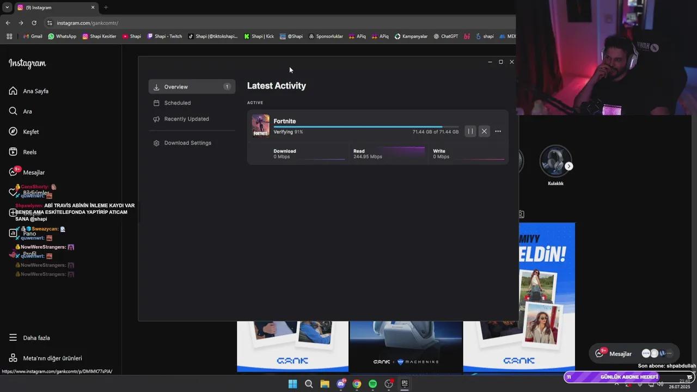Click the site info icon in address bar
697x392 pixels.
(x=50, y=23)
